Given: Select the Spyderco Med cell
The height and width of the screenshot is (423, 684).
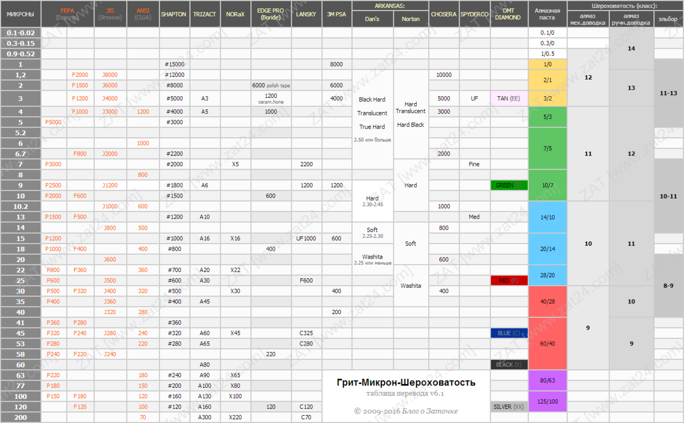Looking at the screenshot, I should [x=474, y=217].
